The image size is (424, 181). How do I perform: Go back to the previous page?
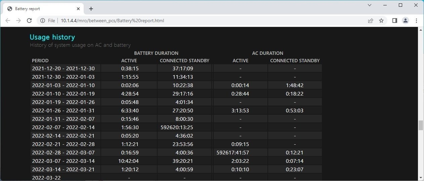point(8,21)
